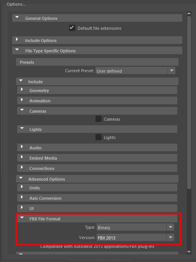Viewport: 196px width, 262px height.
Task: Expand the Geometry section arrow
Action: pyautogui.click(x=22, y=89)
